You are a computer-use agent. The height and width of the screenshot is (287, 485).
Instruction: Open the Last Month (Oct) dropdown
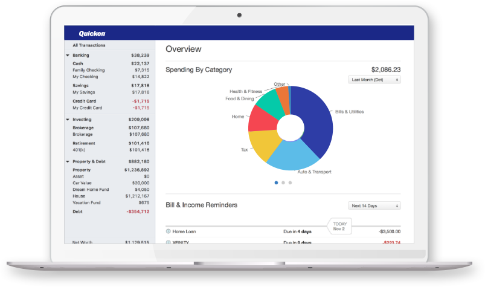(x=374, y=80)
